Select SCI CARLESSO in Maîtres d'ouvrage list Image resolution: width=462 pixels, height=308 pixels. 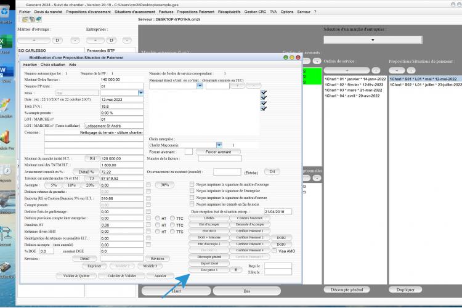pyautogui.click(x=51, y=51)
